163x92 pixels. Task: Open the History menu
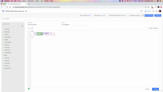(x=24, y=1)
